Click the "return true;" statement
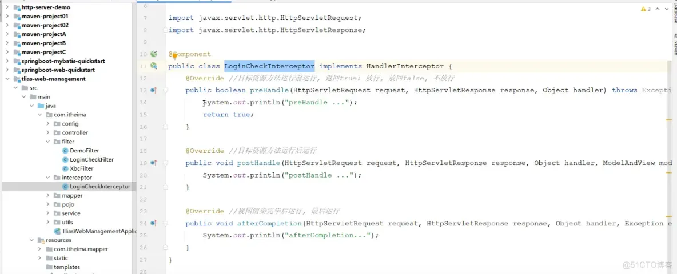 click(228, 115)
